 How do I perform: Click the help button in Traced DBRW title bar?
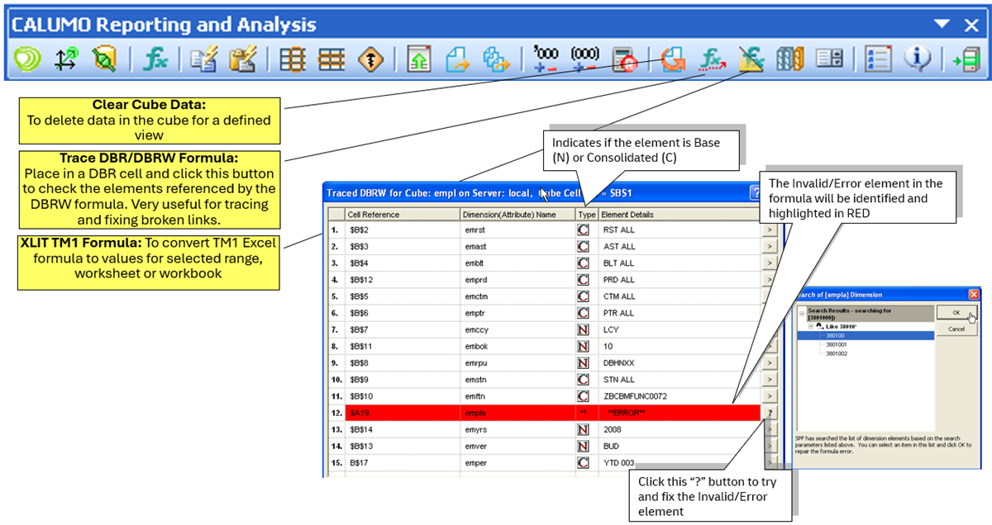click(755, 193)
